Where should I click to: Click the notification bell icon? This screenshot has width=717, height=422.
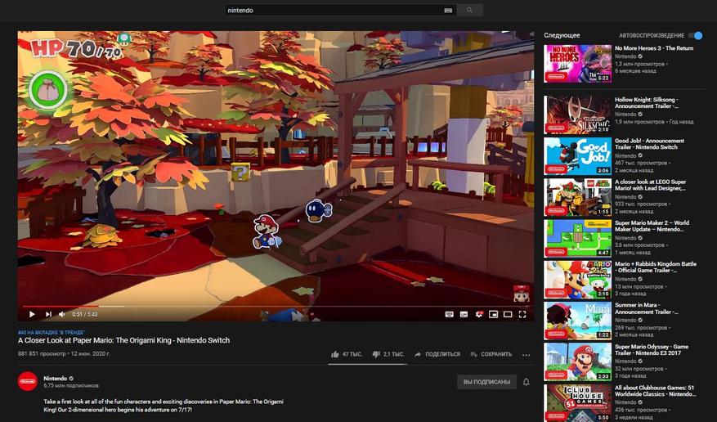click(x=527, y=382)
